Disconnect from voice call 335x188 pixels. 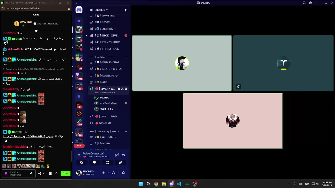coord(123,155)
